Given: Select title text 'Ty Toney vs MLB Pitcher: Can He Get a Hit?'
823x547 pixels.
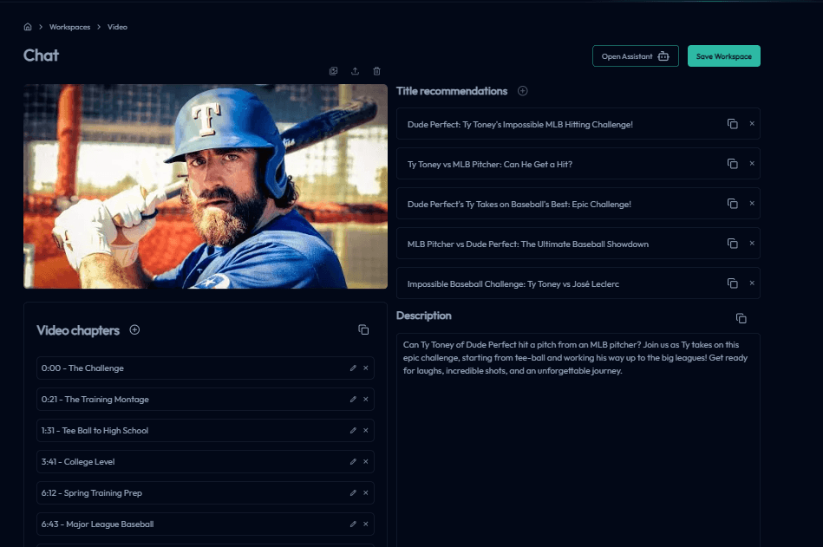Looking at the screenshot, I should click(x=490, y=164).
